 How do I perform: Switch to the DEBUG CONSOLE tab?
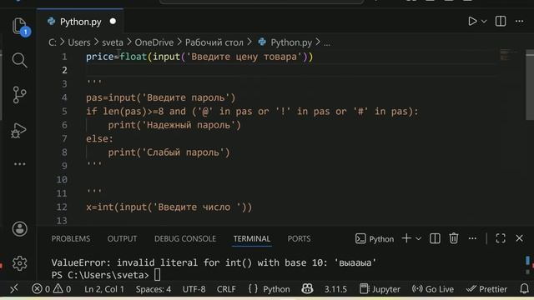point(185,239)
